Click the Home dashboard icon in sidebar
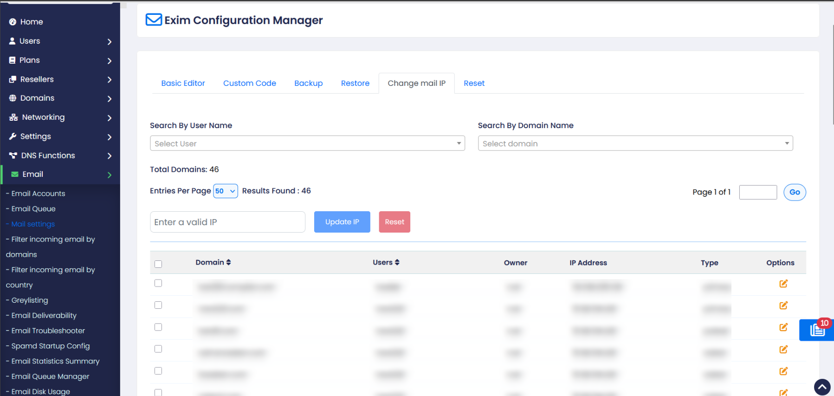Screen dimensions: 834x396 tap(13, 22)
